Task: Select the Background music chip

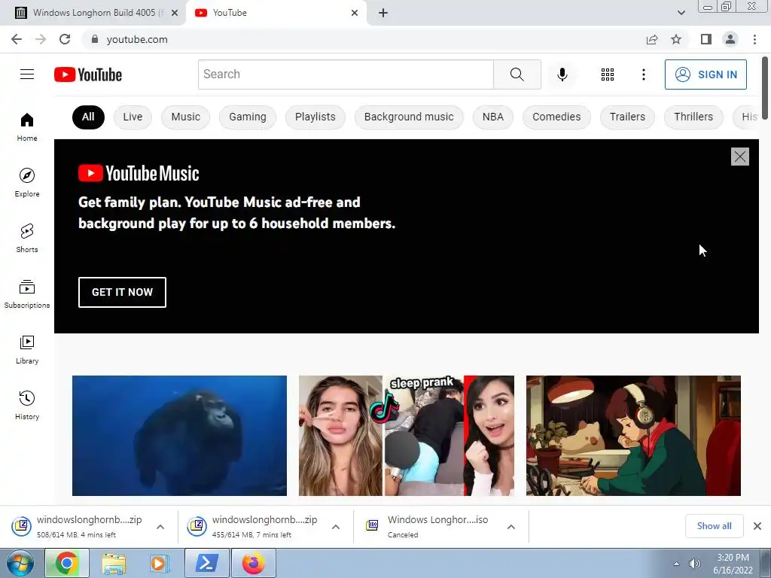Action: (x=409, y=117)
